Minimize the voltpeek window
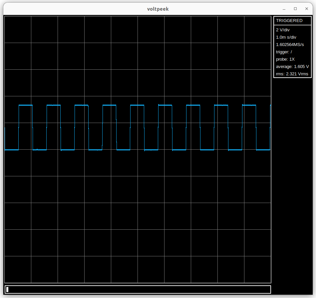The image size is (316, 298). coord(284,9)
